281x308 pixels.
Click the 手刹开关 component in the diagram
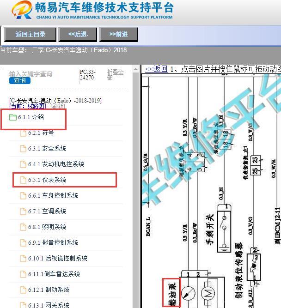[224, 229]
